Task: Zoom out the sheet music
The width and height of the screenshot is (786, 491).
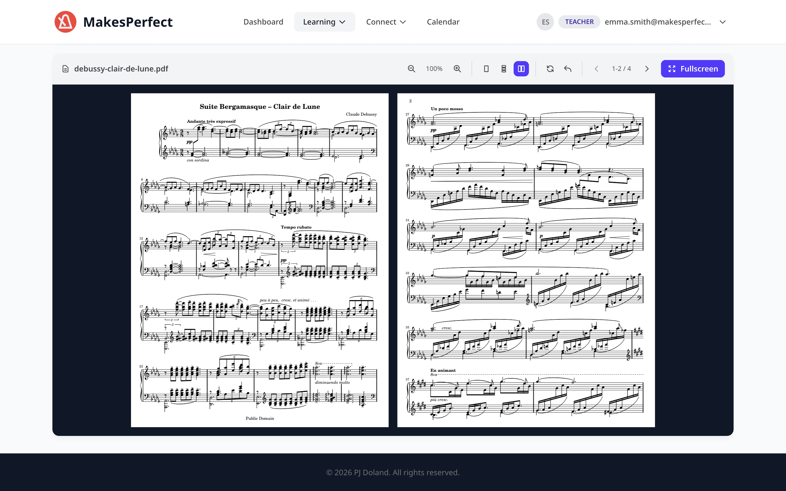Action: pyautogui.click(x=411, y=69)
